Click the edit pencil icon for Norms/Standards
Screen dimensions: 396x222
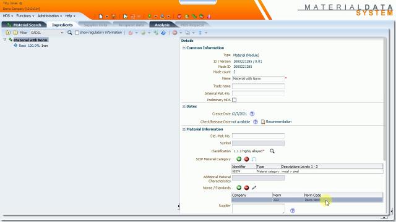254,187
